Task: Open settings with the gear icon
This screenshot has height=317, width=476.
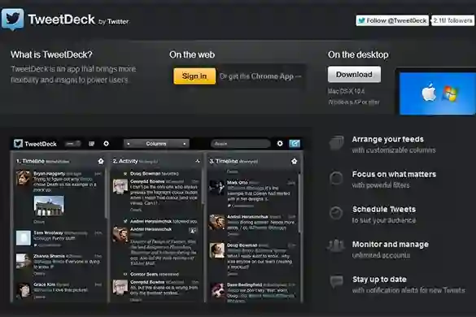Action: click(x=280, y=144)
